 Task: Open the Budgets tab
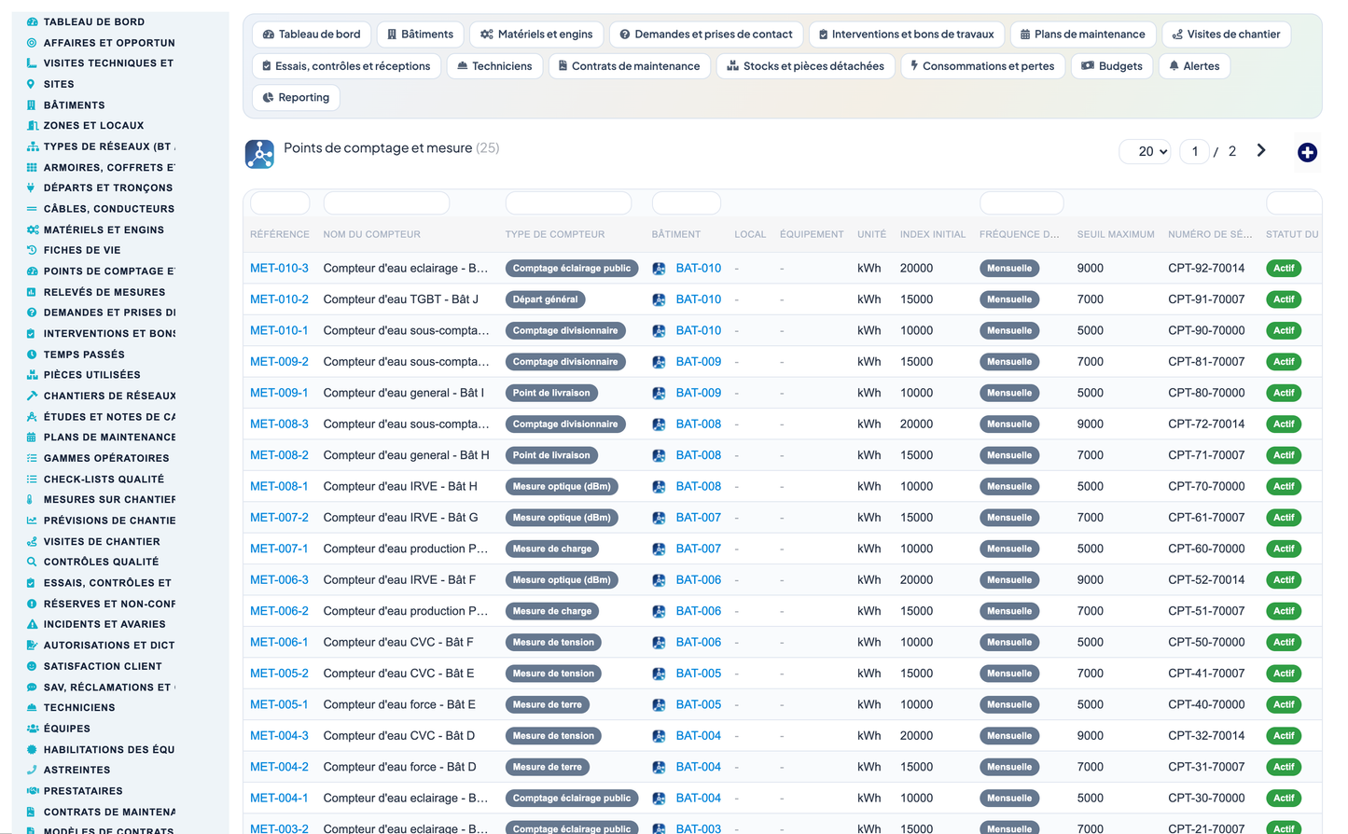pyautogui.click(x=1112, y=66)
